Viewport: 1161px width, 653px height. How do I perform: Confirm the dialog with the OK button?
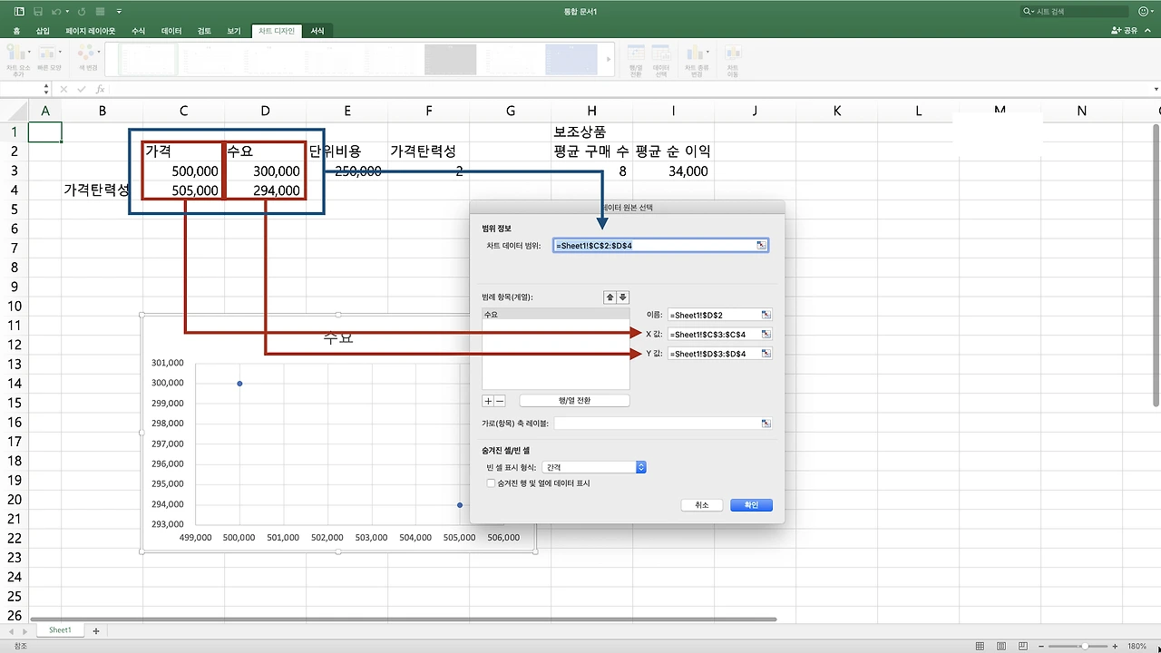[751, 505]
